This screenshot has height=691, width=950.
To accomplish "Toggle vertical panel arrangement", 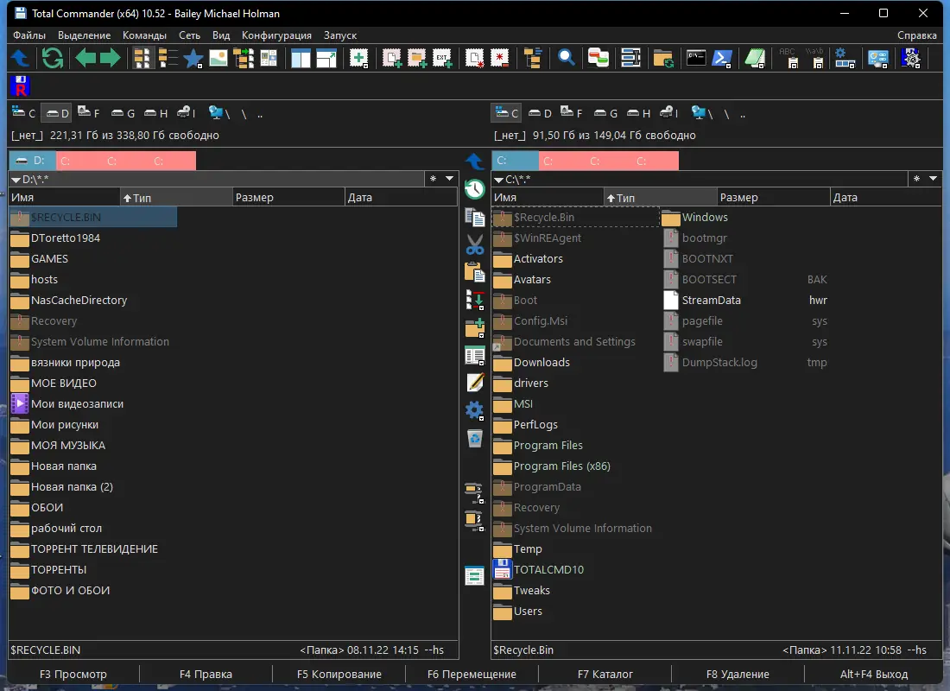I will click(x=302, y=58).
